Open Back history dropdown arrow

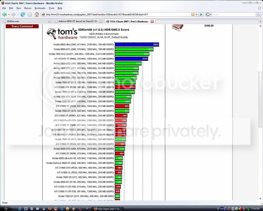tap(9, 14)
